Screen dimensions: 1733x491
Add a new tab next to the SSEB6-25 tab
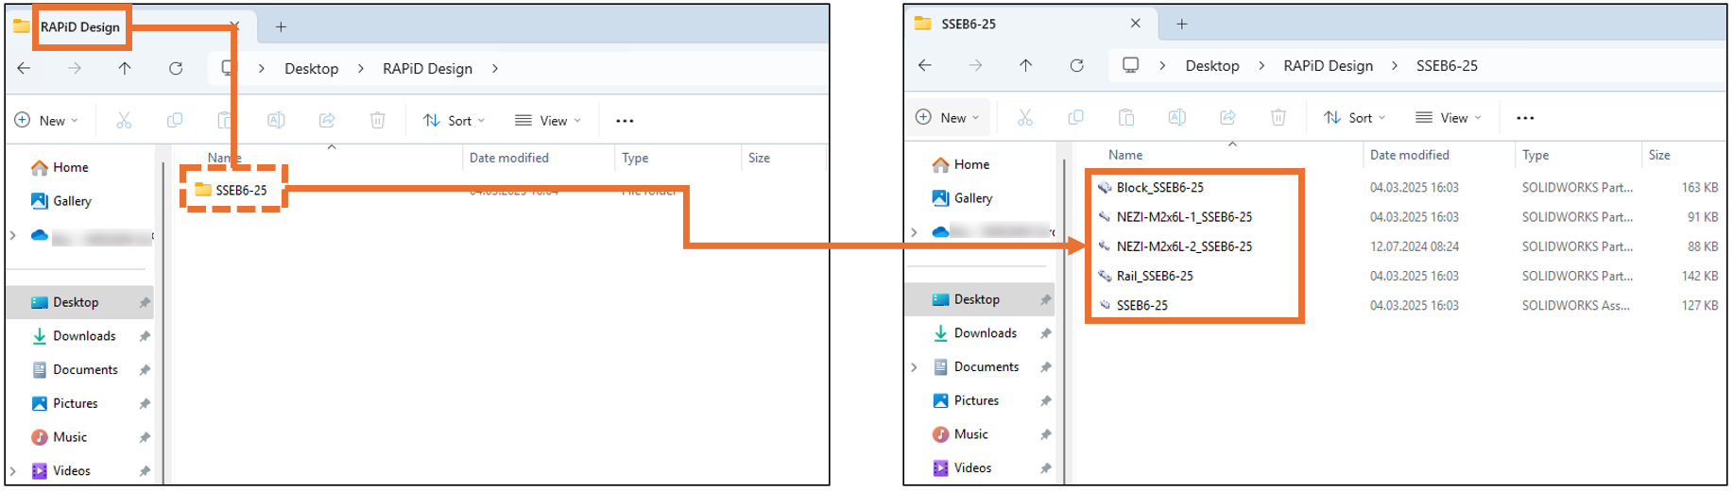[1181, 24]
